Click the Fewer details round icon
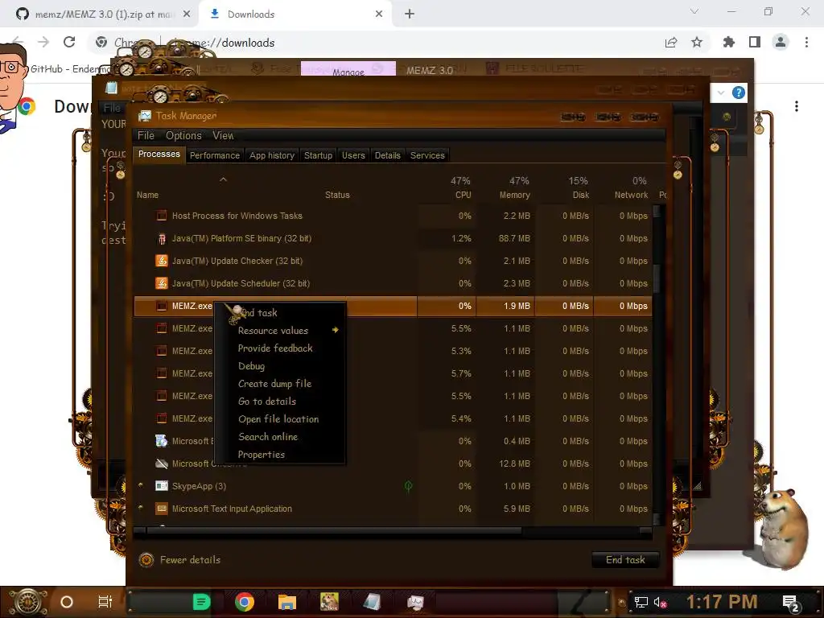 click(x=146, y=560)
